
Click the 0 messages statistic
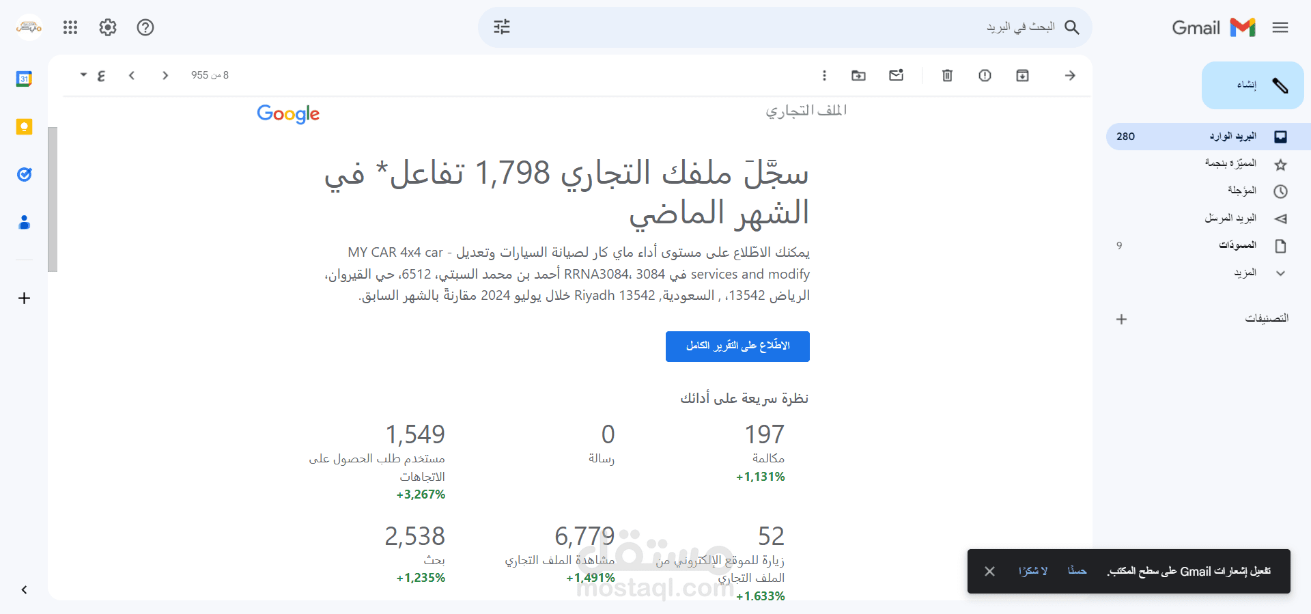coord(608,434)
